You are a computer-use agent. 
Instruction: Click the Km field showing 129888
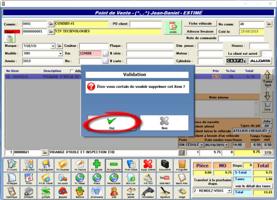[90, 53]
